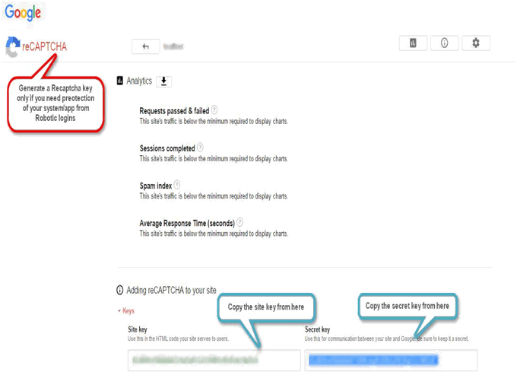Click the Analytics section chart icon
The height and width of the screenshot is (388, 517).
[120, 81]
